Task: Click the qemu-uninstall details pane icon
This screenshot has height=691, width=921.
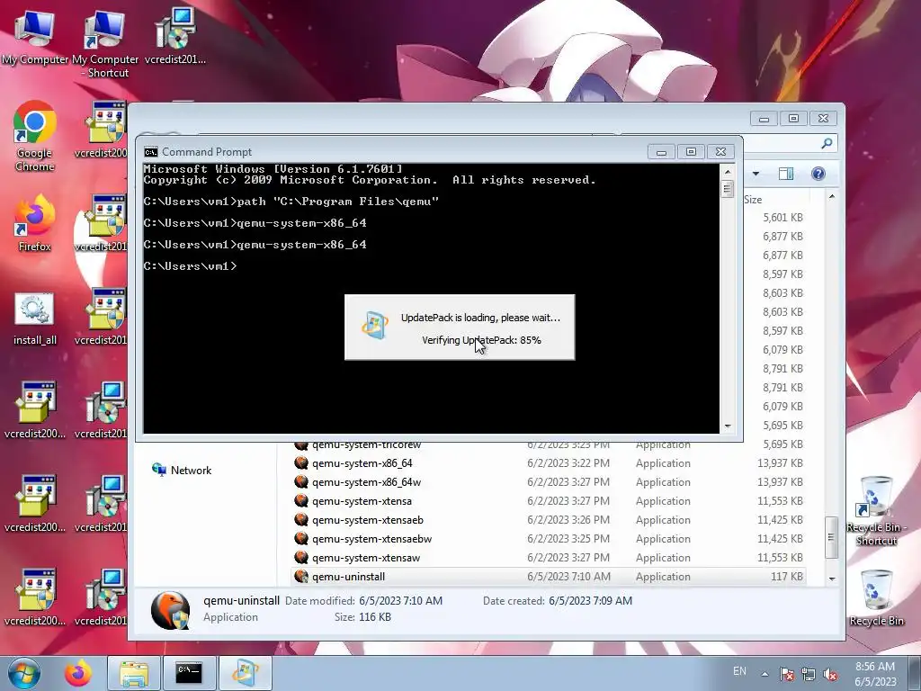Action: pos(170,610)
